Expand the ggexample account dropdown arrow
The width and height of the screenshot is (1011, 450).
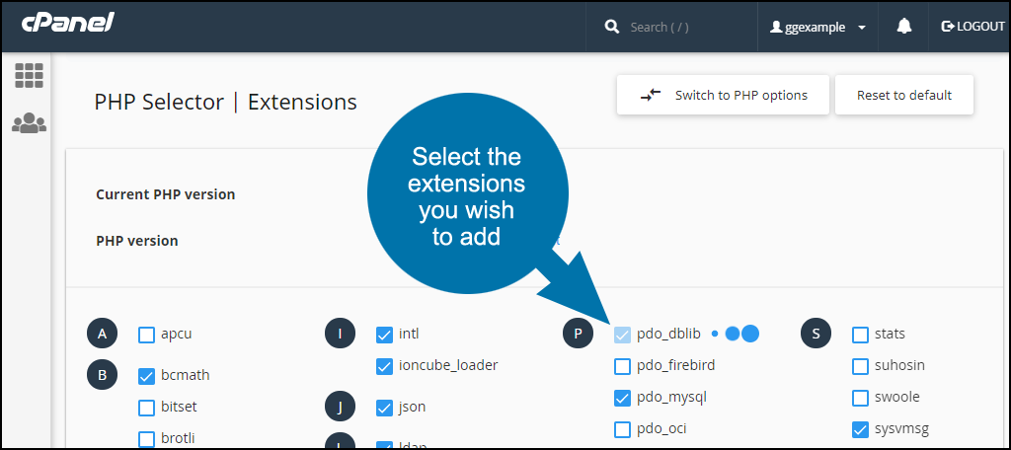[861, 28]
